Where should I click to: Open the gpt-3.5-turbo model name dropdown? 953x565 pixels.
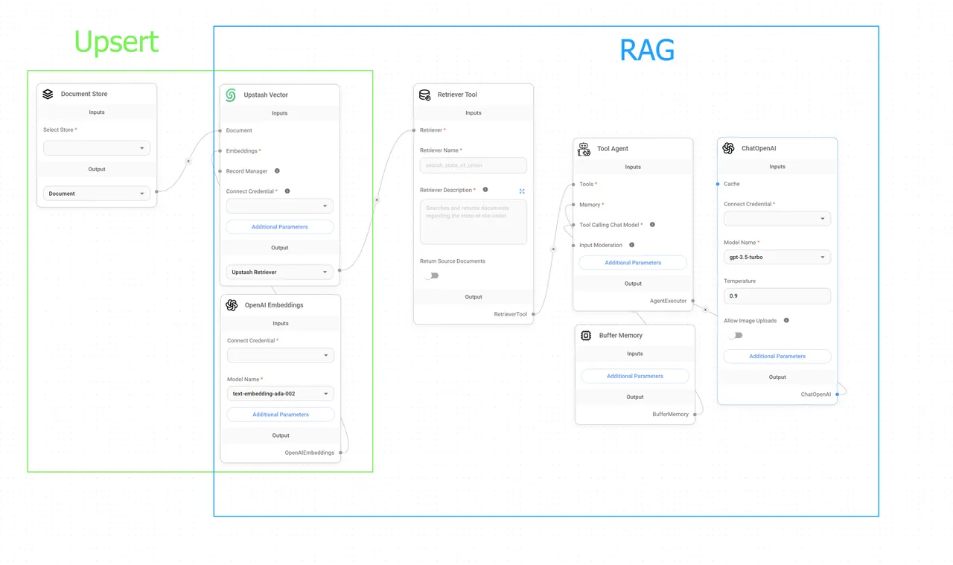point(777,257)
